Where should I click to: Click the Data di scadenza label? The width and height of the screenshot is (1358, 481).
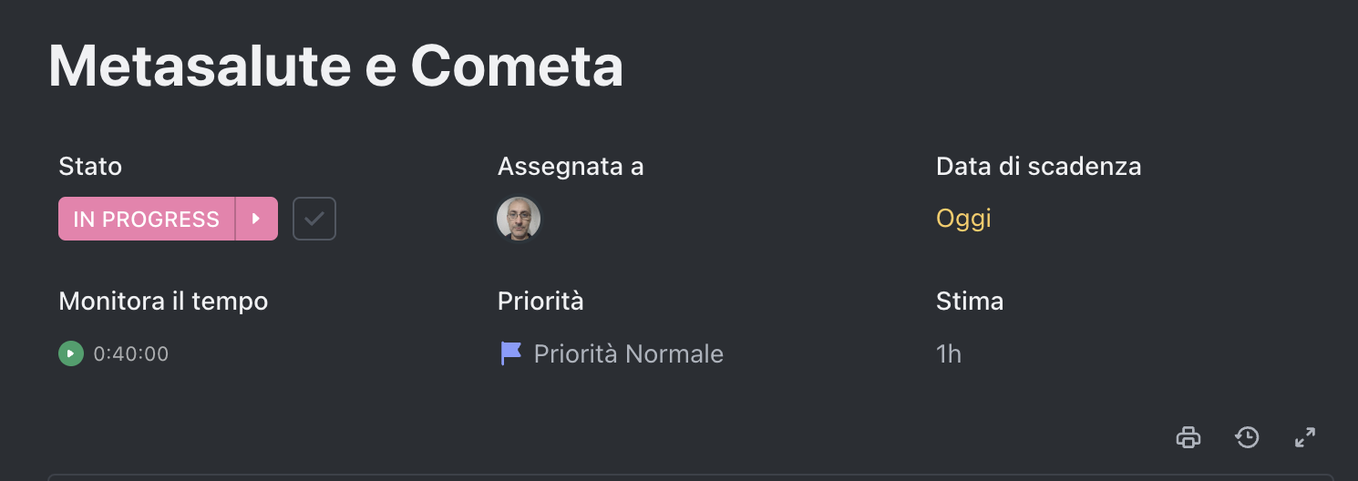point(1038,167)
